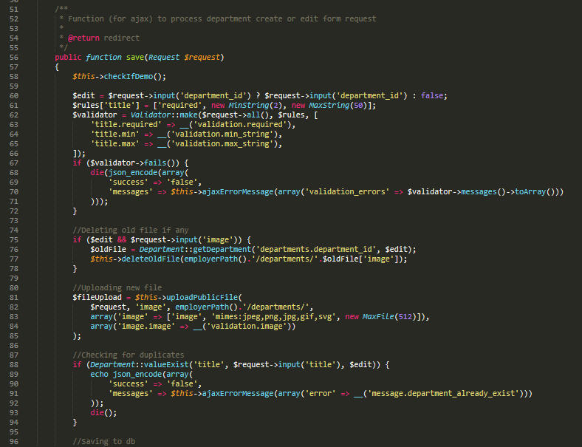The height and width of the screenshot is (447, 582).
Task: Click '$oldFile' variable on line 76
Action: (x=109, y=250)
